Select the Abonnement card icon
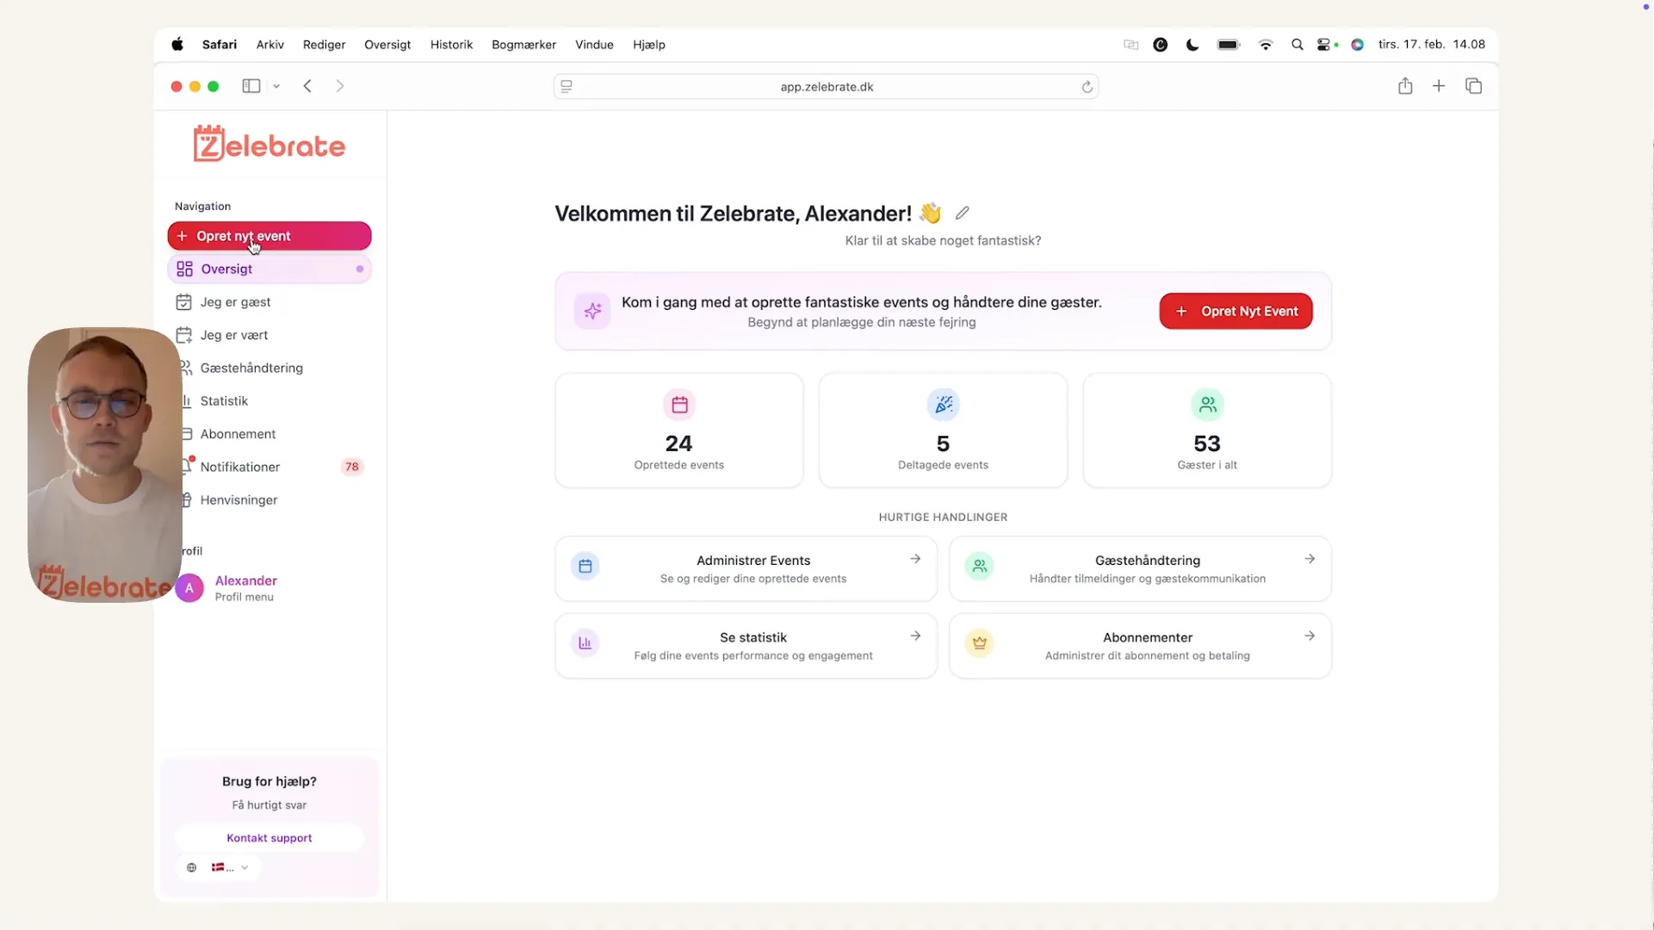 (186, 434)
